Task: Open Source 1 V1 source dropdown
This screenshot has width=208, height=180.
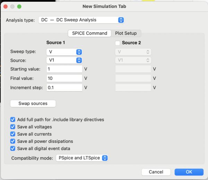Action: (x=64, y=60)
